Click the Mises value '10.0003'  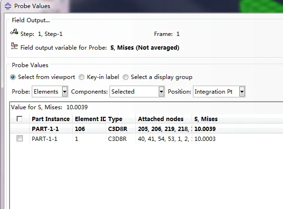[x=205, y=139]
